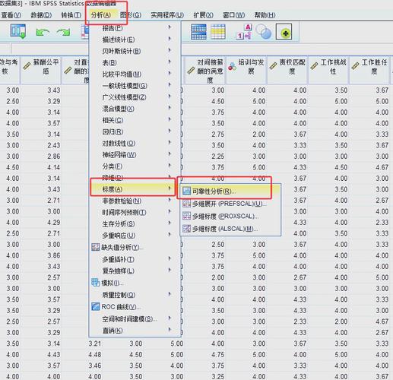Click the redo arrow toolbar icon
Viewport: 393px width, 380px height.
63,32
